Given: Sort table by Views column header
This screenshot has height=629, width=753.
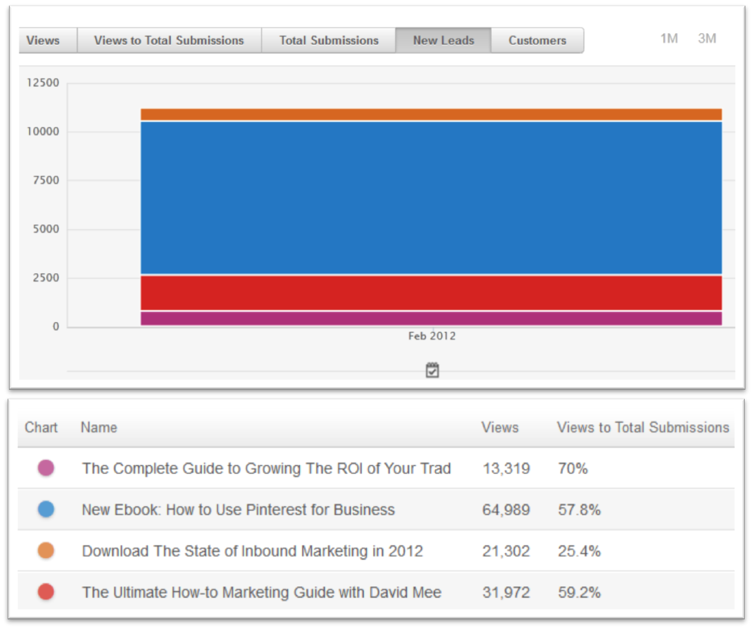Looking at the screenshot, I should pos(500,428).
